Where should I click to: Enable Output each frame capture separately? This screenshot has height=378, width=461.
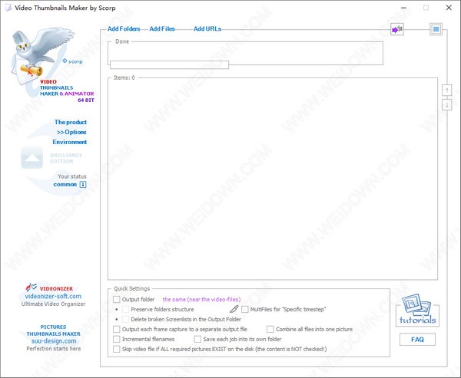tap(117, 329)
